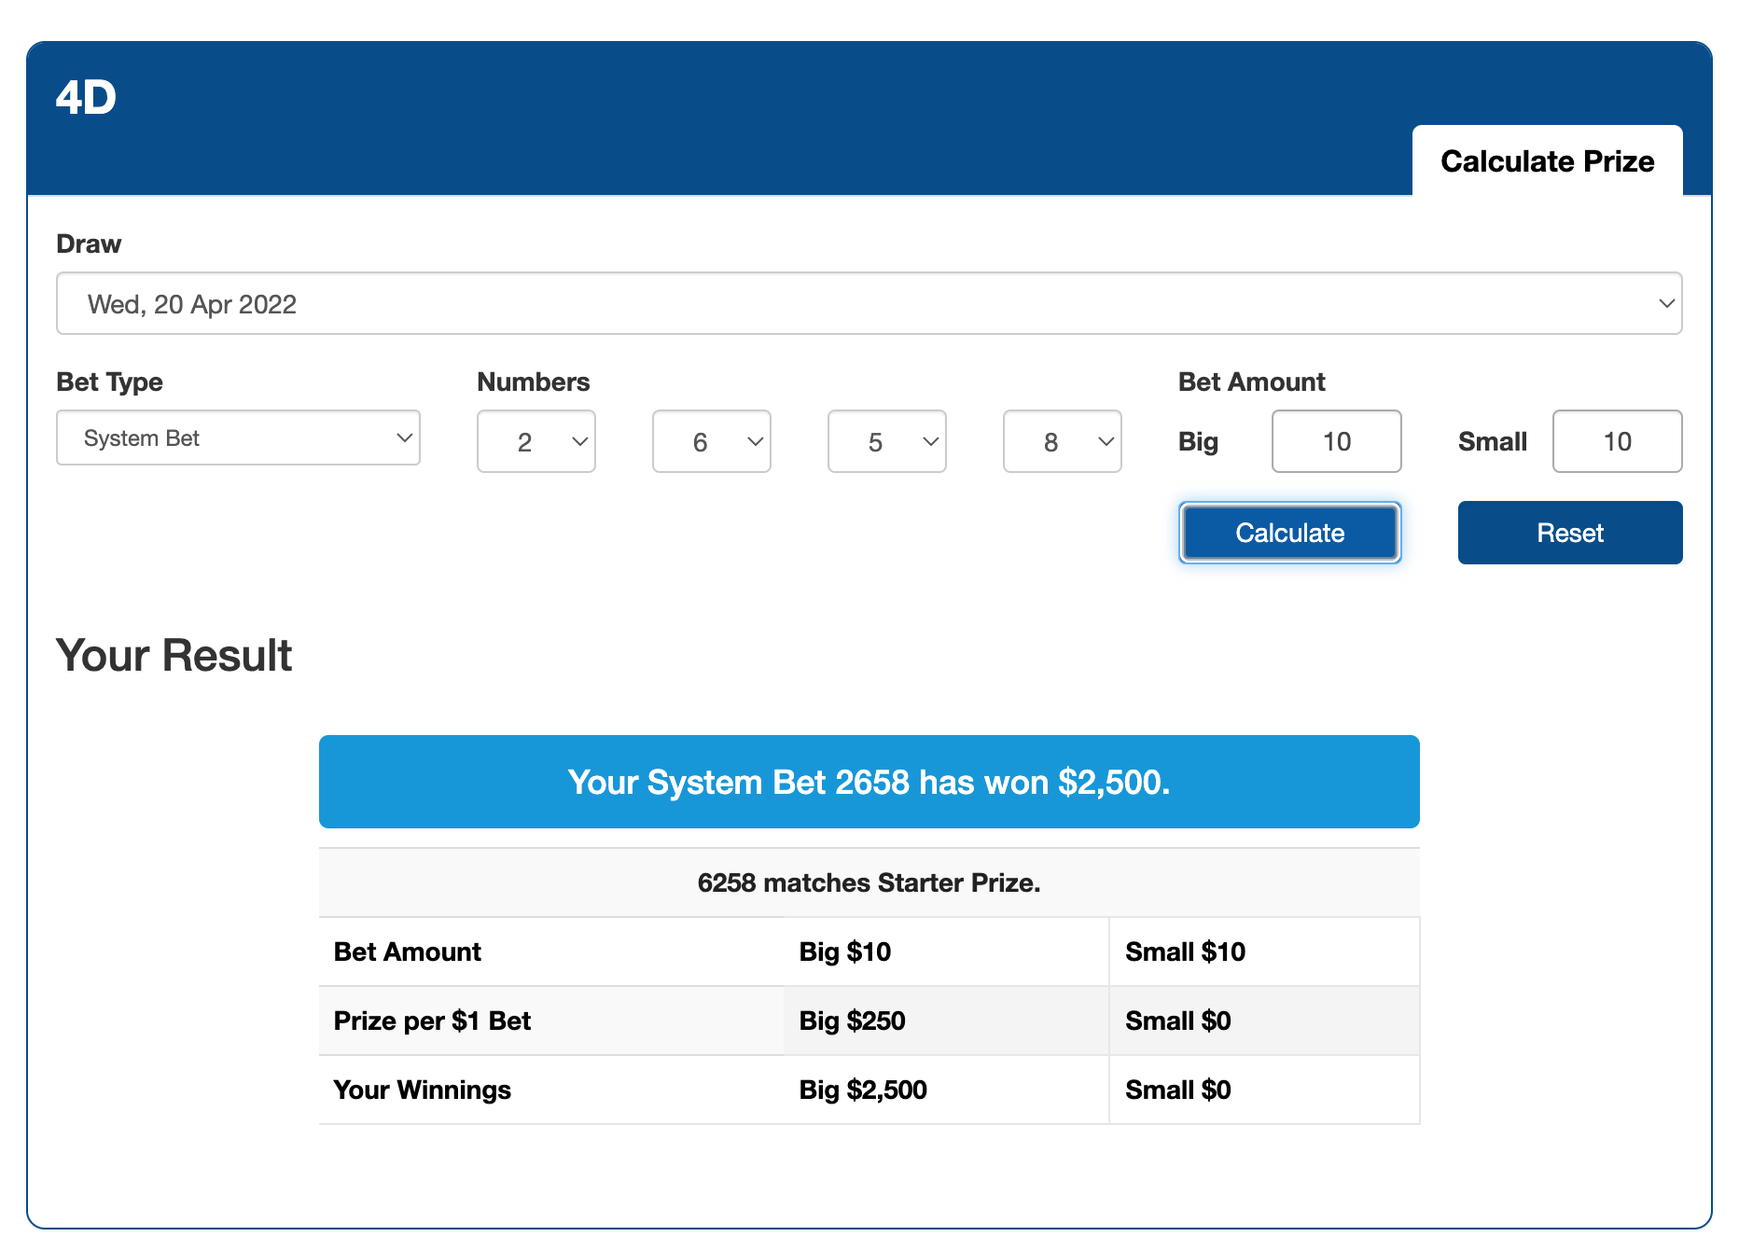This screenshot has width=1739, height=1250.
Task: Click the 4D title in header
Action: point(86,98)
